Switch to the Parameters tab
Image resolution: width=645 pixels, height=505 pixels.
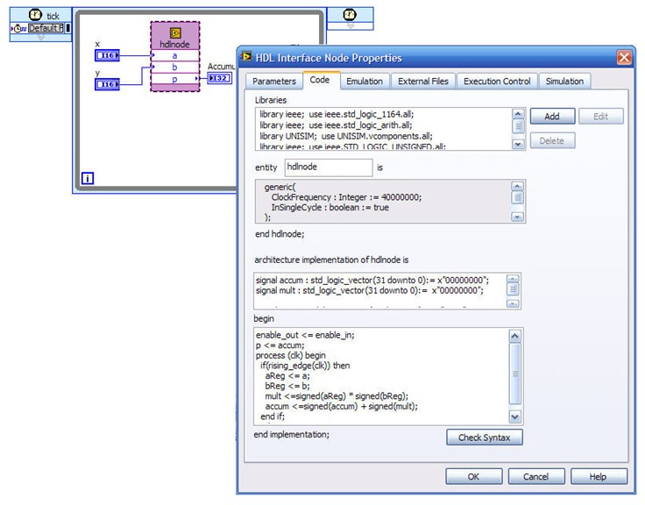pyautogui.click(x=271, y=82)
